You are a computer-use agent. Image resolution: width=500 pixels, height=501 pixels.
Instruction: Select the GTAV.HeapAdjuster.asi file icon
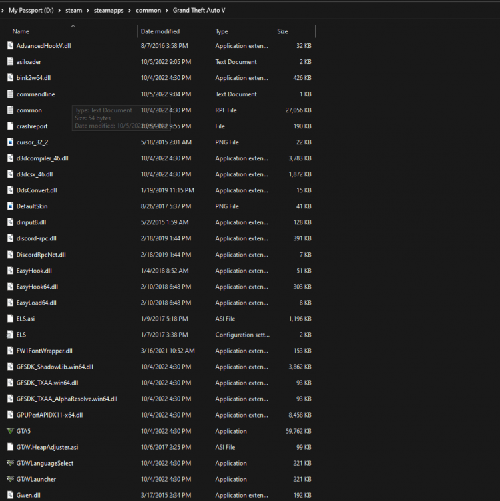pos(10,447)
